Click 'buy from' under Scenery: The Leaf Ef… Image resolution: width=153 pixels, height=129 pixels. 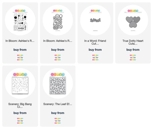[x=58, y=113]
